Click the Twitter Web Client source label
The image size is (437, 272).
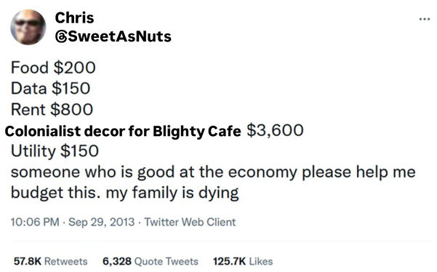point(190,222)
